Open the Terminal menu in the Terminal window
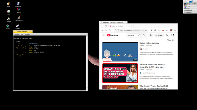The width and height of the screenshot is (197, 110). [x=17, y=34]
